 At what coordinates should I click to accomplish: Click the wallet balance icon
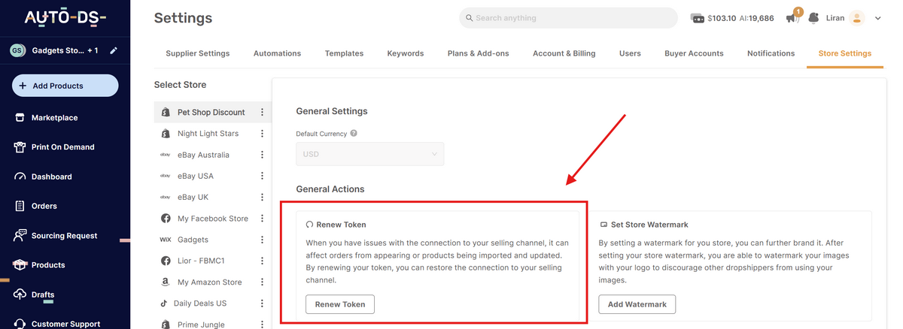pos(697,18)
